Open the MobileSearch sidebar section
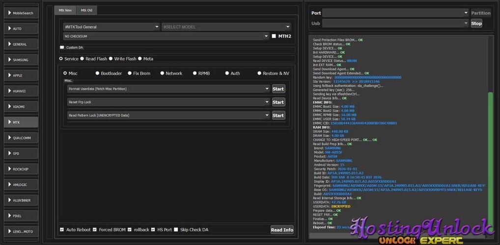Screen dimensions: 500x245 [21, 13]
